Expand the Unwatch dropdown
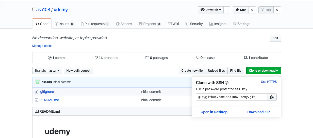Image resolution: width=313 pixels, height=138 pixels. pos(211,10)
